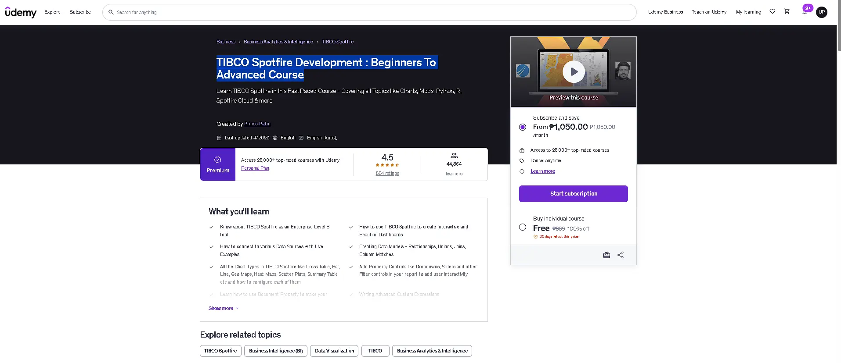The image size is (841, 363).
Task: Click the 30 days left alarm icon
Action: 535,237
